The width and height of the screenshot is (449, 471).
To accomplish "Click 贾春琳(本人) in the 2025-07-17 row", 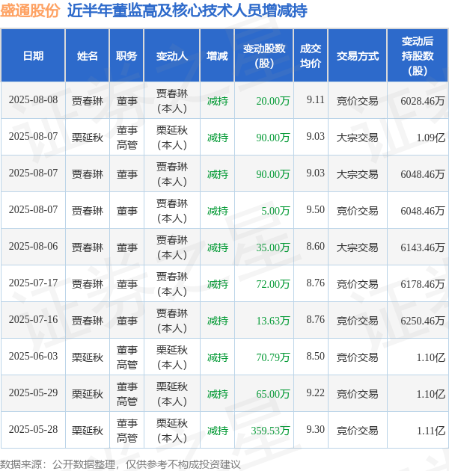I will pyautogui.click(x=172, y=284).
